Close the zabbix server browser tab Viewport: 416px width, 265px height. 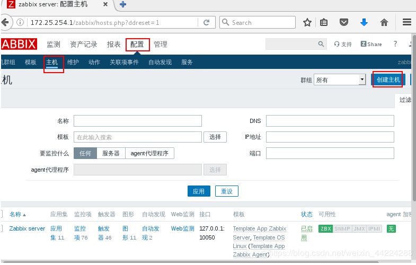[105, 4]
